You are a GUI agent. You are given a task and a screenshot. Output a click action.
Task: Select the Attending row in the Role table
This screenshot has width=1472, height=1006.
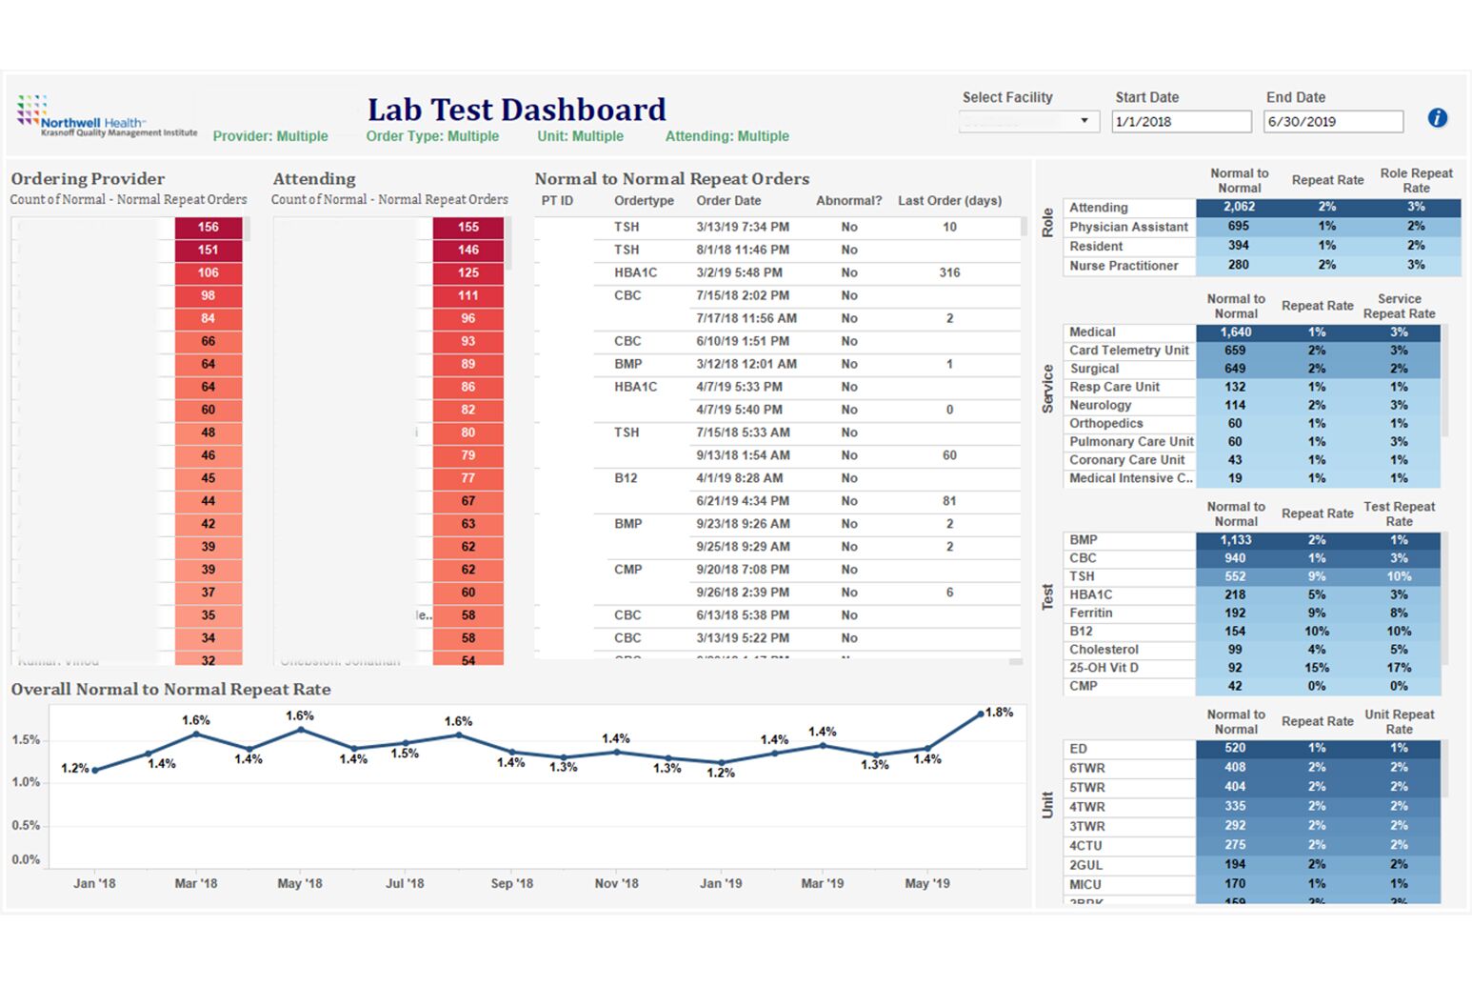(x=1129, y=207)
